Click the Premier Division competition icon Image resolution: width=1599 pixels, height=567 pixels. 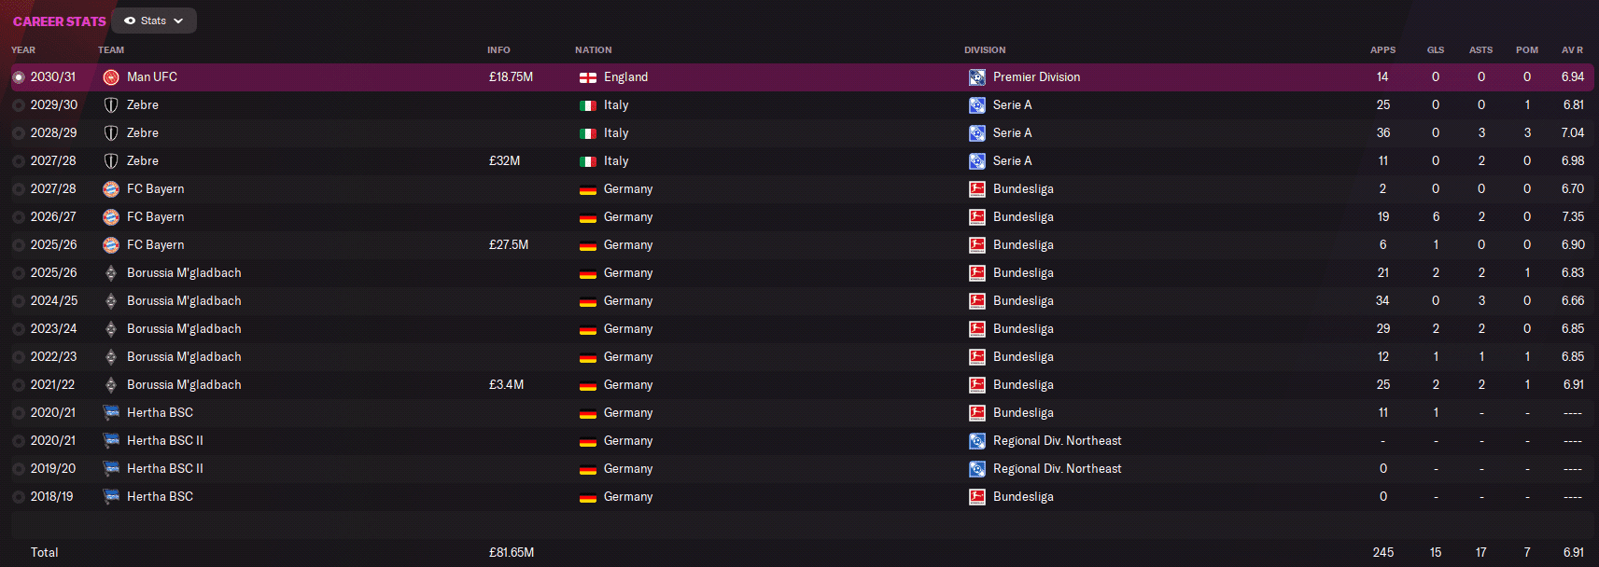(977, 77)
